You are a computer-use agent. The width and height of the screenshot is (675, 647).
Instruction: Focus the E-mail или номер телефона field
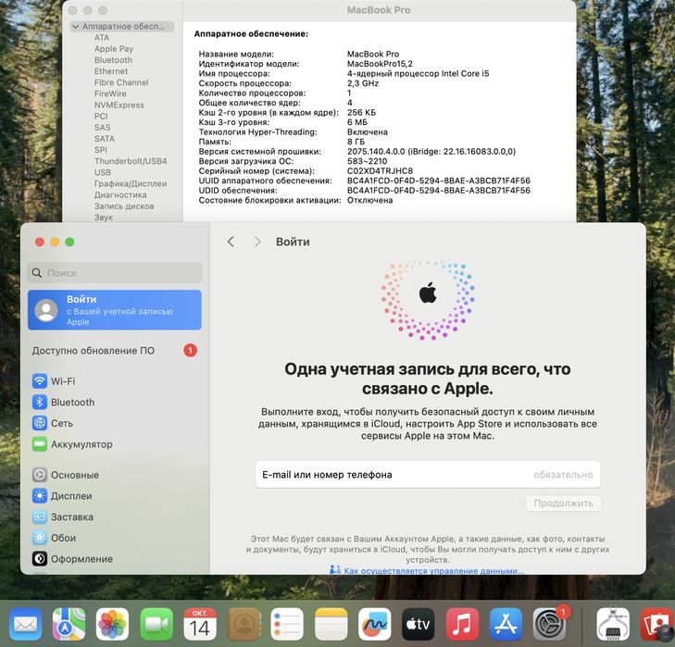pos(428,475)
